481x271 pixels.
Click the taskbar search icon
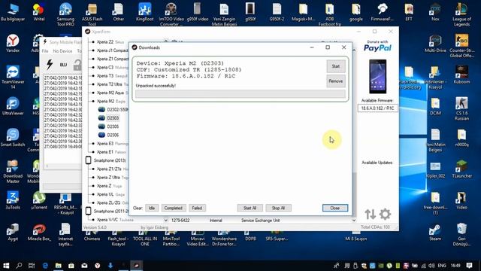coord(19,266)
